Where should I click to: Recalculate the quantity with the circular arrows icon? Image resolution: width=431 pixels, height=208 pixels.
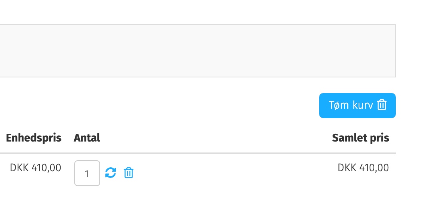[111, 173]
